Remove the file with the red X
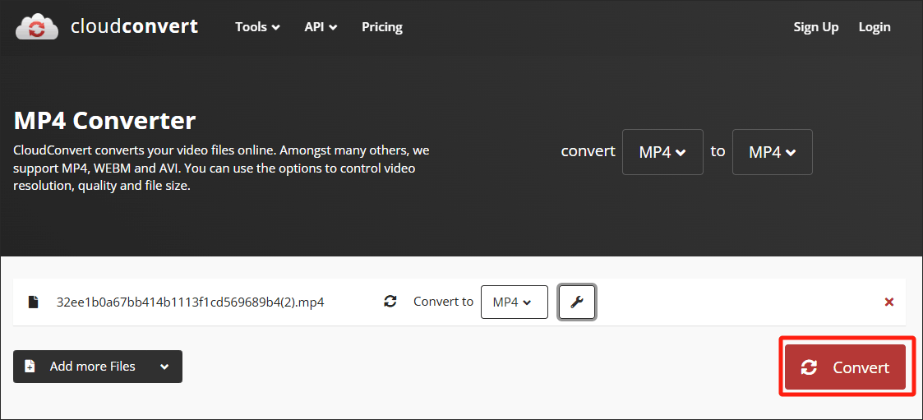Viewport: 923px width, 420px height. click(x=888, y=302)
